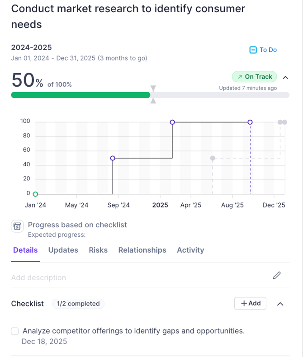Collapse the progress chart section chevron
Screen dimensions: 303x357
(x=285, y=77)
